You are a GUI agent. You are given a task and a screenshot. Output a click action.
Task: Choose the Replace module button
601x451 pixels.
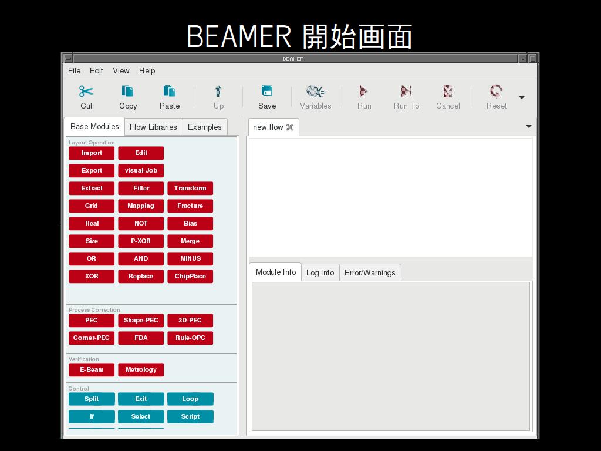[x=141, y=277]
